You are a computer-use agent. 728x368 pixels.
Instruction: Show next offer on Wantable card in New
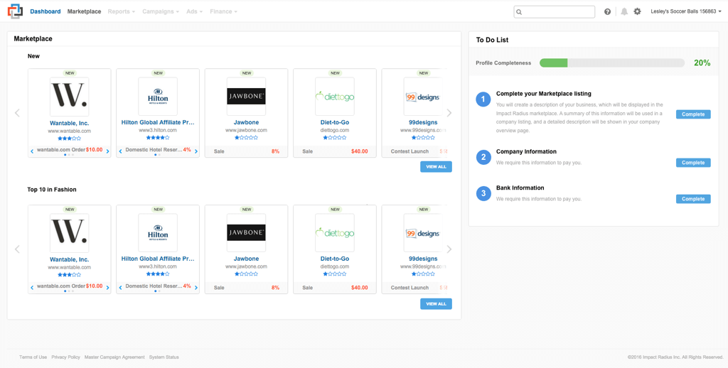click(x=108, y=151)
